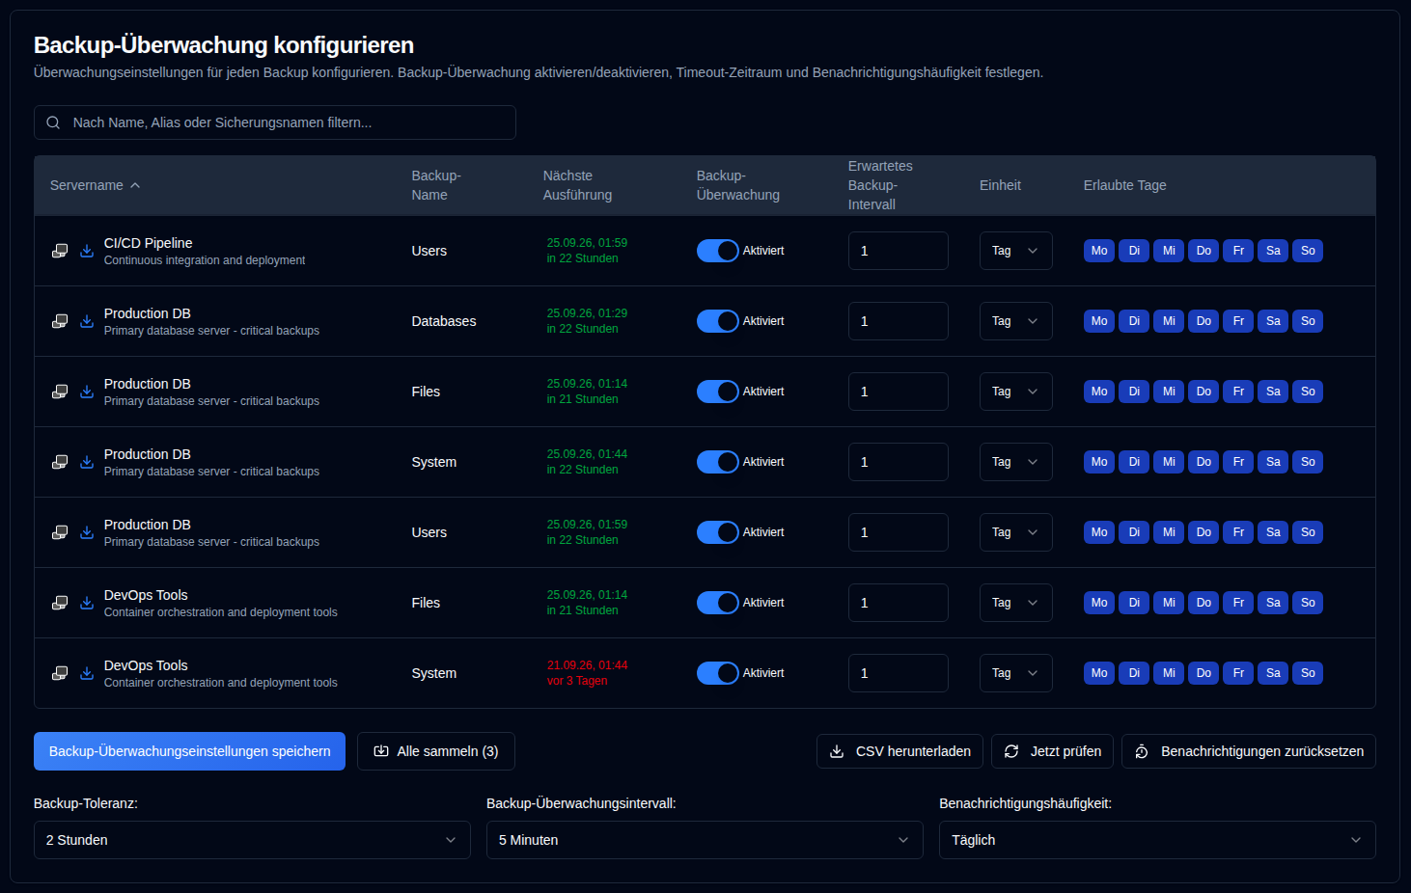Click the "25.09.26, 01:29" next run time
Image resolution: width=1411 pixels, height=893 pixels.
pos(587,313)
